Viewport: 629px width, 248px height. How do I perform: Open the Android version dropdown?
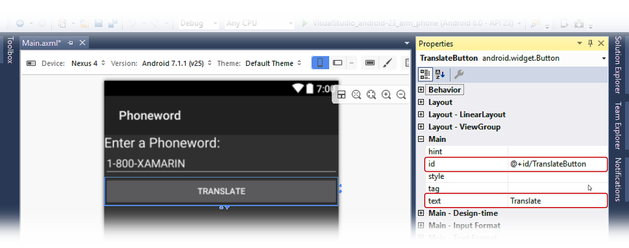point(176,63)
